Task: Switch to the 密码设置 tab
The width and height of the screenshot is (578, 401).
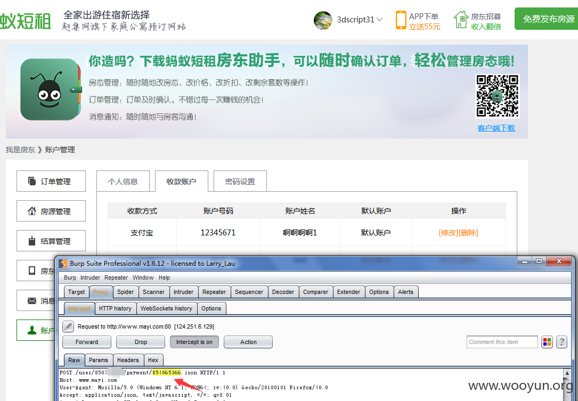Action: click(x=240, y=181)
